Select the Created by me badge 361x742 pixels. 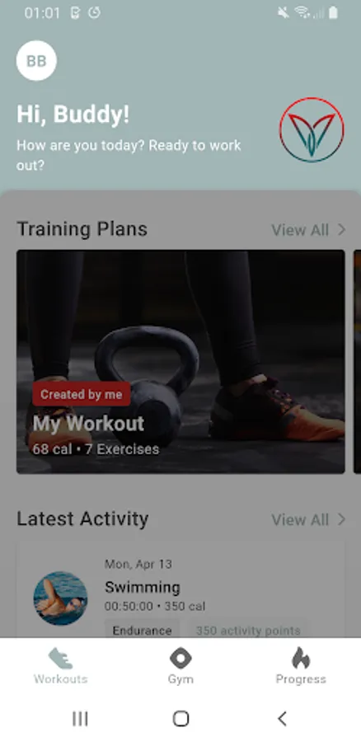[82, 394]
